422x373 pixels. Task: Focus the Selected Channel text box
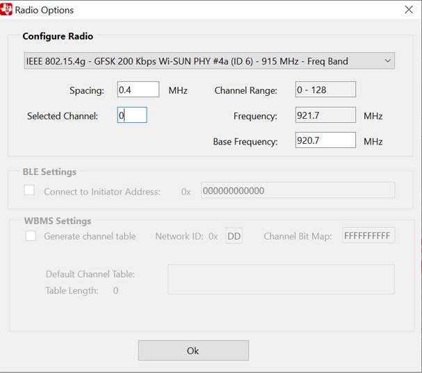click(x=131, y=115)
